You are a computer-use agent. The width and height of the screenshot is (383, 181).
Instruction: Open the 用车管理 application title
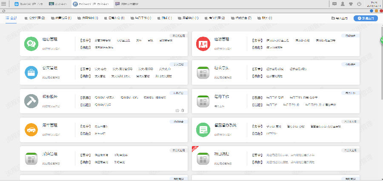(x=50, y=125)
